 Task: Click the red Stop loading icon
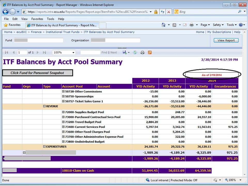coord(169,12)
